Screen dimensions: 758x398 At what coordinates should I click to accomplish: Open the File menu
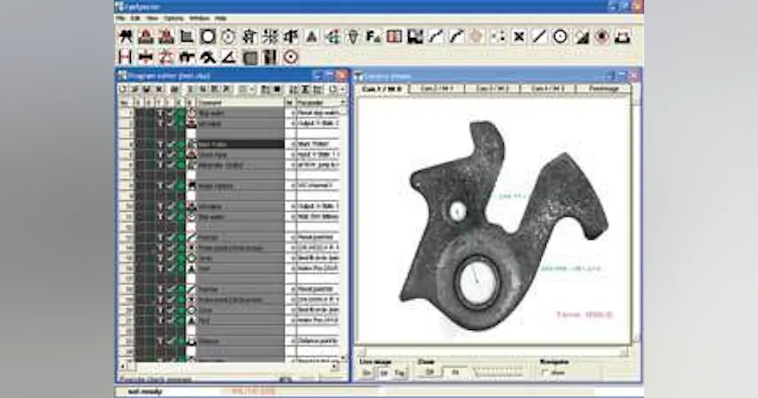pyautogui.click(x=120, y=18)
